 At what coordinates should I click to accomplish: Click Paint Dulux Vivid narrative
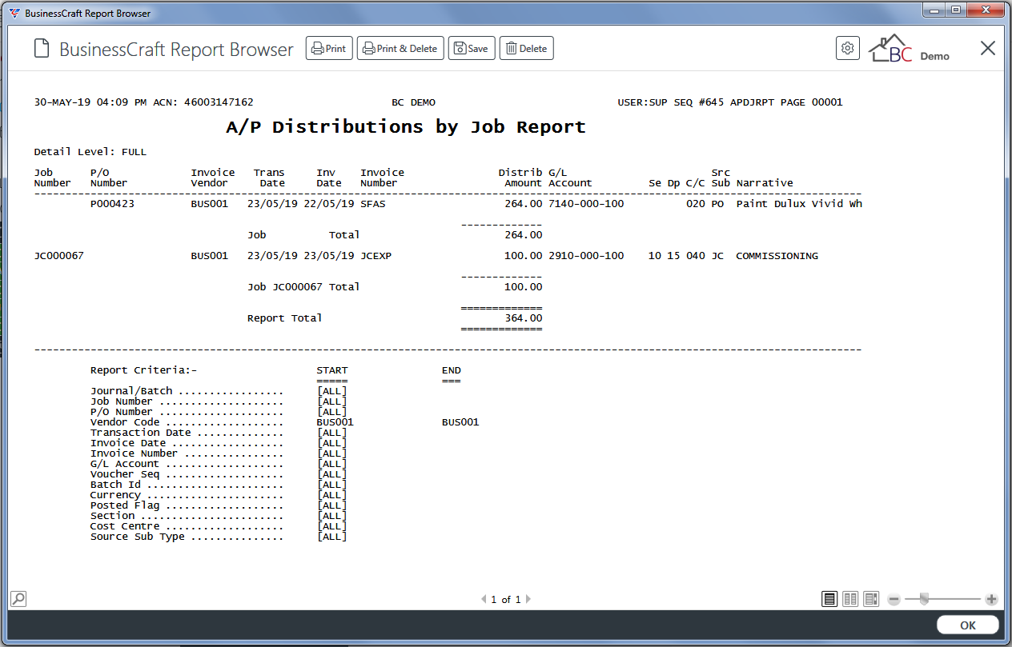(x=799, y=204)
